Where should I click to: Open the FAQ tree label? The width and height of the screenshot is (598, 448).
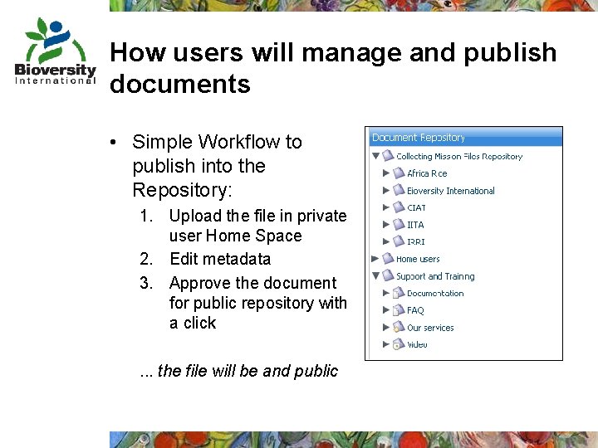(415, 310)
